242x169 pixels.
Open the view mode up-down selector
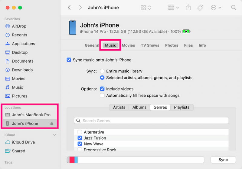pyautogui.click(x=149, y=8)
